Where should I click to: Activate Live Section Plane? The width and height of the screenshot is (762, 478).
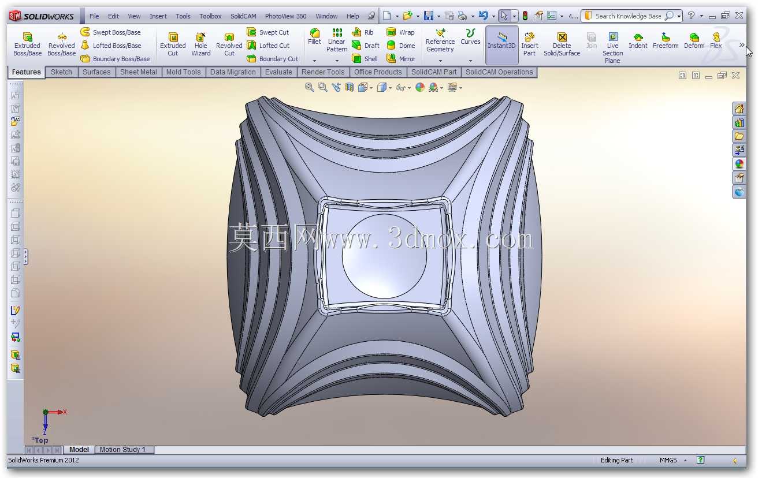click(612, 47)
